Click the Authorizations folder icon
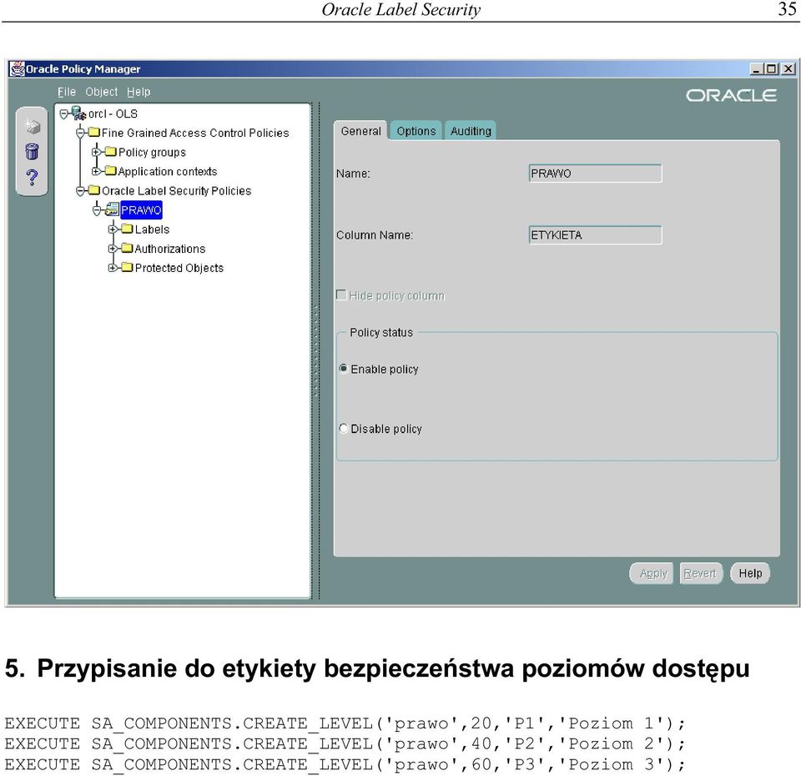This screenshot has width=801, height=776. click(x=128, y=249)
